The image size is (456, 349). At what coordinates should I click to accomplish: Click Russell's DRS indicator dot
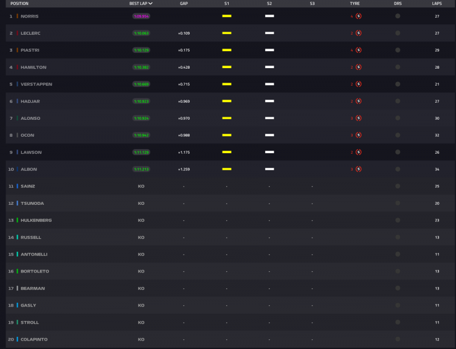pyautogui.click(x=398, y=237)
